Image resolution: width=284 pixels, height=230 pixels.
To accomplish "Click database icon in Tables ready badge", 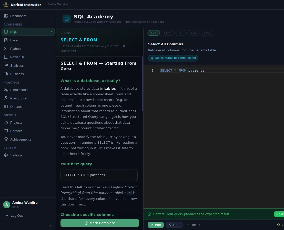I will coord(152,58).
